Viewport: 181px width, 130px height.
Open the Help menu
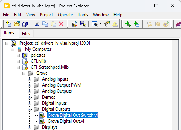[118, 15]
